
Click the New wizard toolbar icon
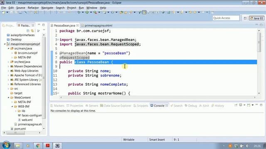tap(3, 12)
